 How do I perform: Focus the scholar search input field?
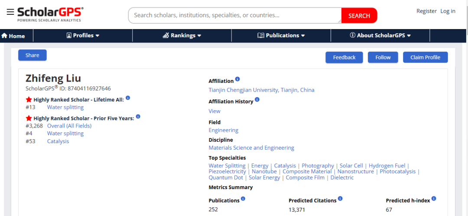point(234,15)
